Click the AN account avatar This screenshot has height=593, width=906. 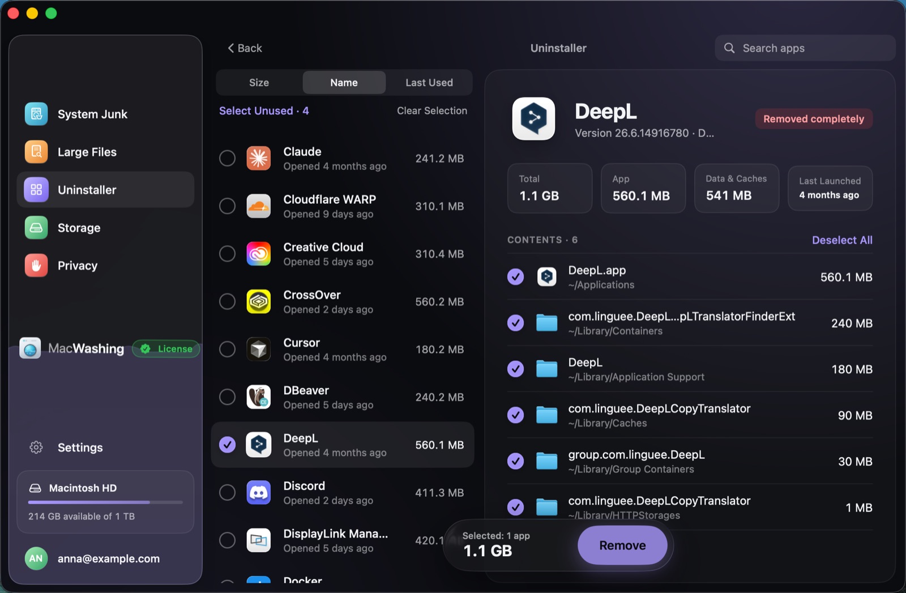pyautogui.click(x=36, y=558)
